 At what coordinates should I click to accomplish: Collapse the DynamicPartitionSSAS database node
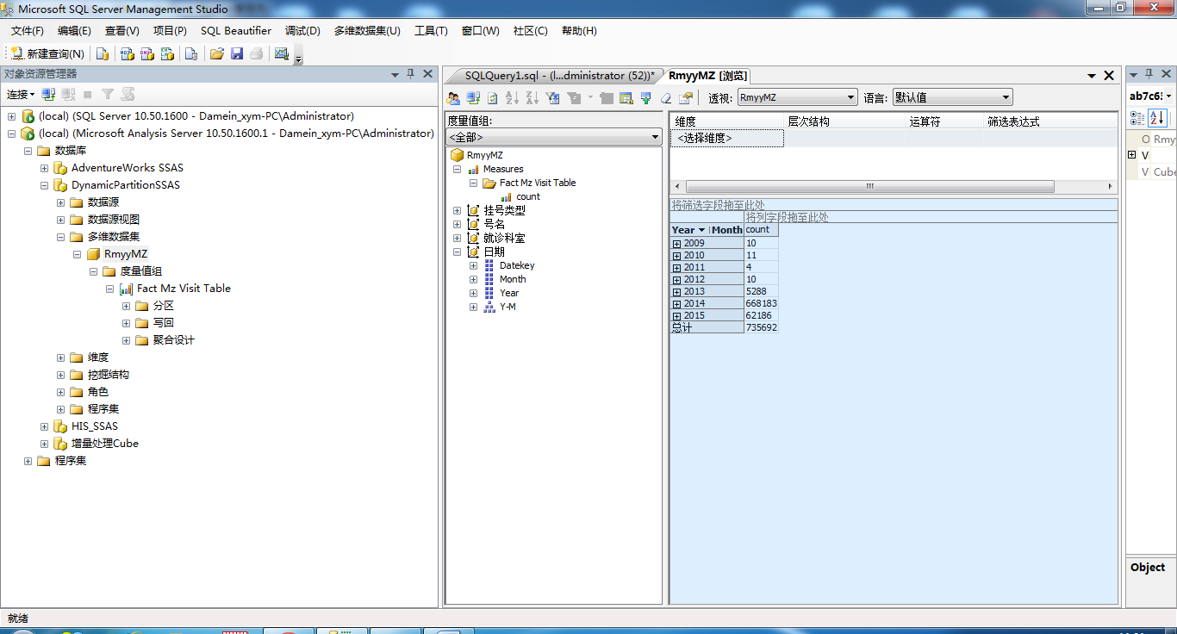click(44, 185)
